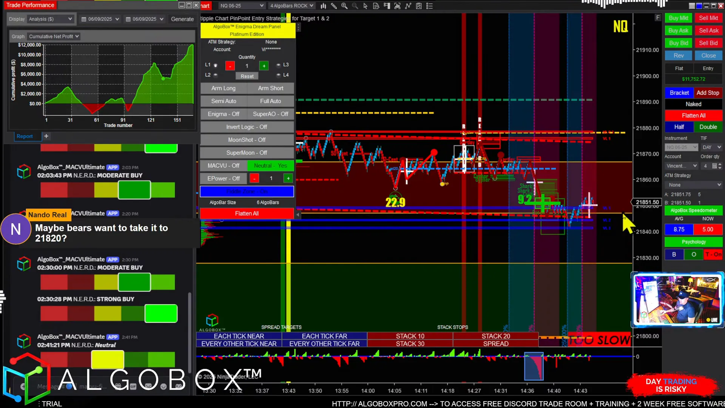Screen dimensions: 725x408
Task: Select the cursor pointer tool
Action: [x=366, y=6]
